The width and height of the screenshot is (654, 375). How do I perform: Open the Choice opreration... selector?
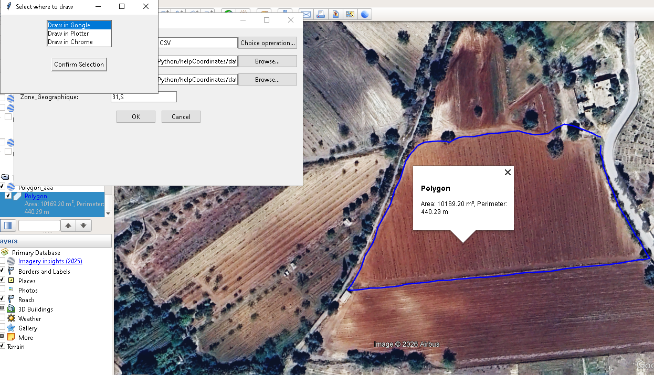268,43
